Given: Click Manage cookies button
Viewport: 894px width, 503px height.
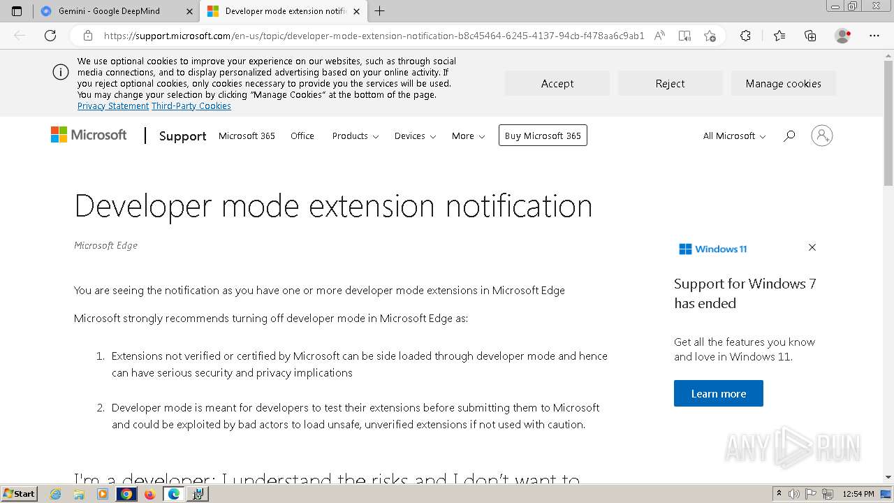Looking at the screenshot, I should pos(783,83).
